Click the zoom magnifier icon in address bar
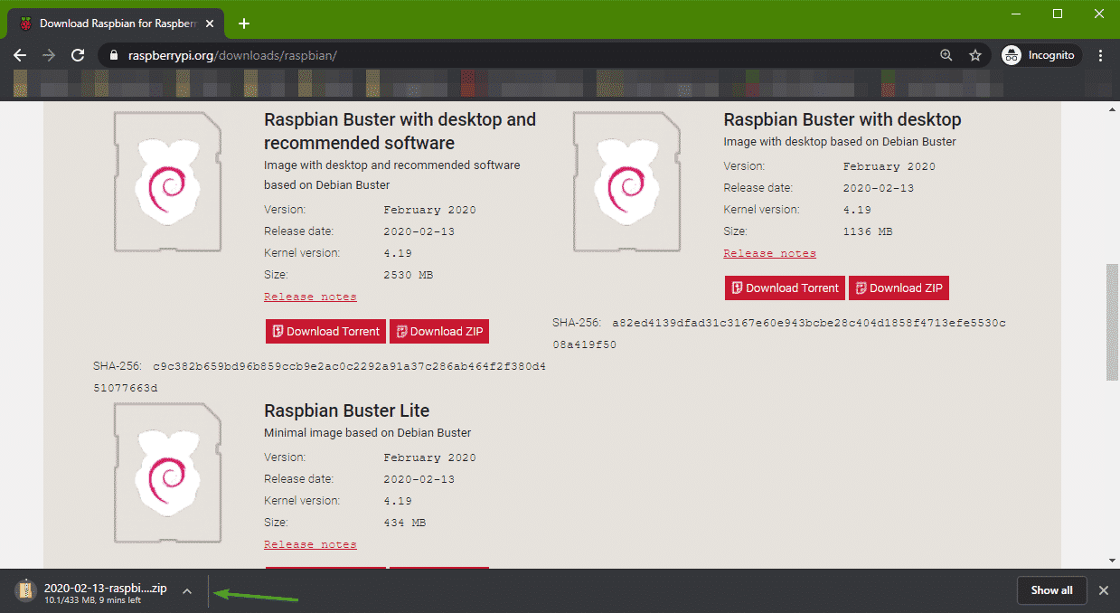 tap(946, 55)
